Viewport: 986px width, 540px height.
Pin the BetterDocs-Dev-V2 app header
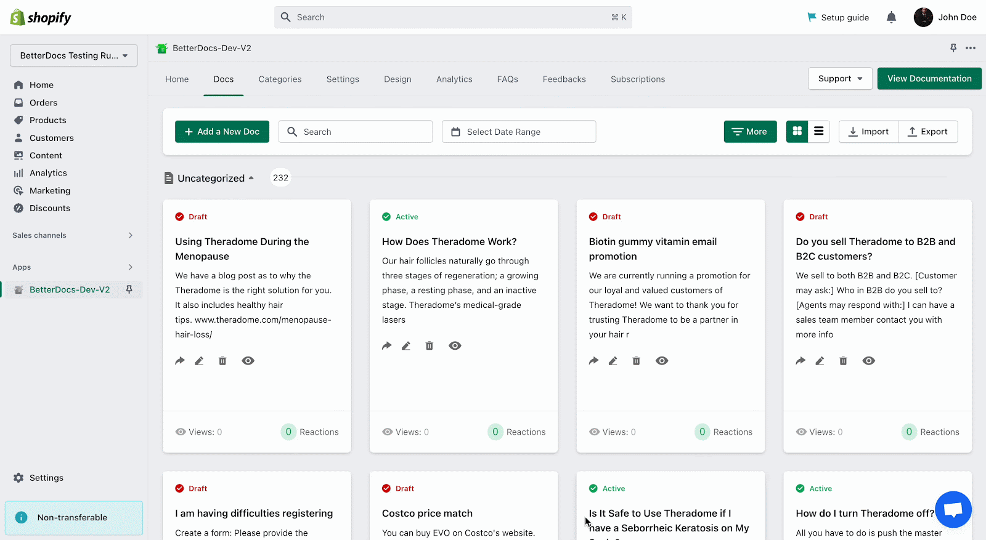tap(953, 48)
